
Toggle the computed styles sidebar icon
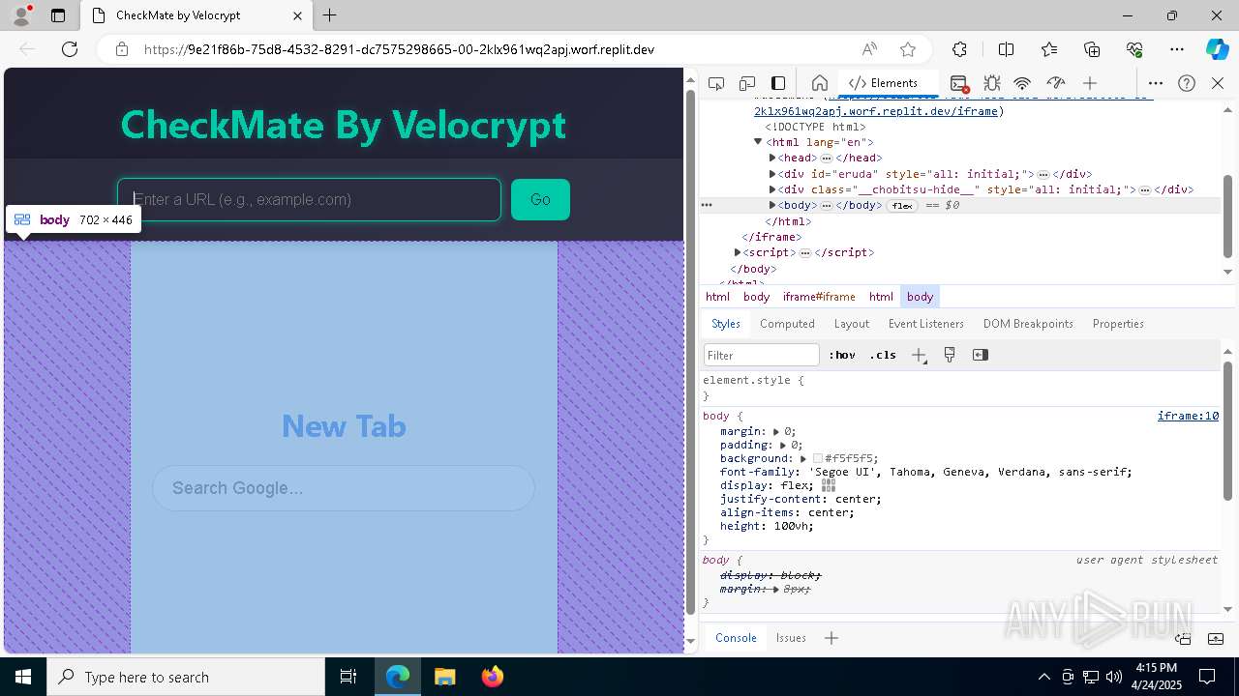click(981, 355)
